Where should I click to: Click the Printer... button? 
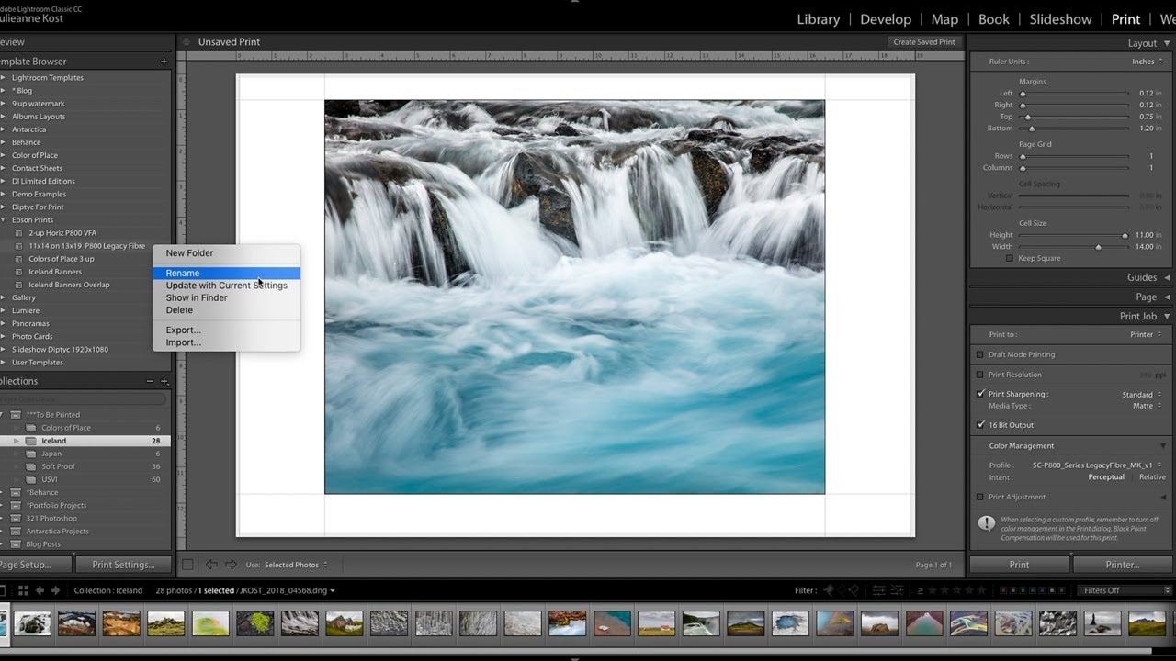(1123, 565)
